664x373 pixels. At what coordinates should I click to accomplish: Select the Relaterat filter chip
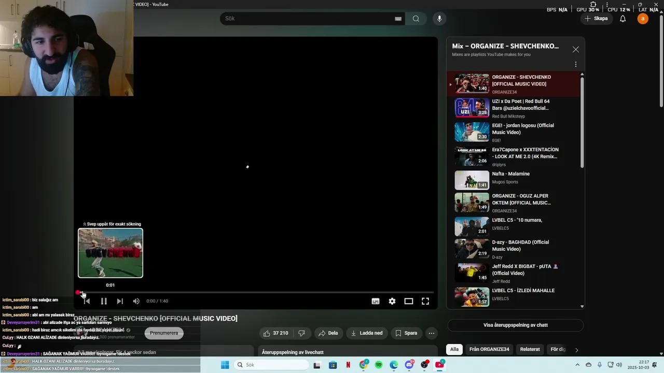coord(530,349)
